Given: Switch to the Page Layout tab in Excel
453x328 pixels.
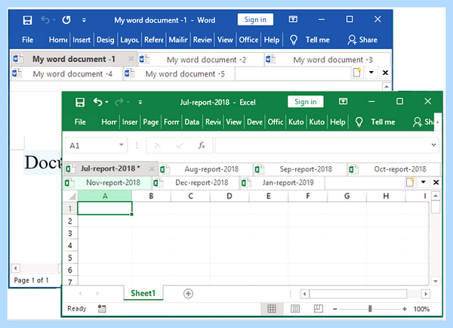Looking at the screenshot, I should pos(151,122).
